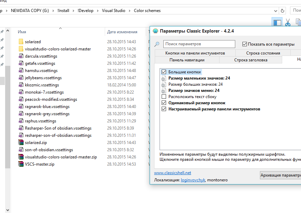Expand the chevron after NEWDATA COPY (G:)

click(53, 11)
